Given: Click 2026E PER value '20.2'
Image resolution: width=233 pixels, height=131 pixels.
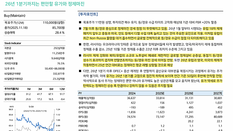Looking at the screenshot, I should point(191,121).
